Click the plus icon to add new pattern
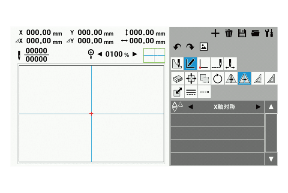 pos(216,33)
